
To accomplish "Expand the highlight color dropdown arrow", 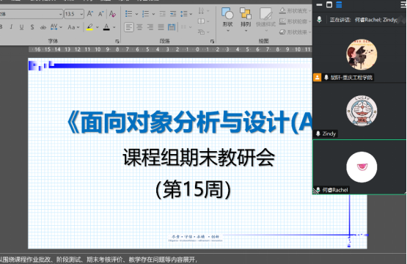I will (98, 27).
